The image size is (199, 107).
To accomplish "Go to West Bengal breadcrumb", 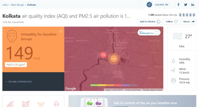I will 17,5.
